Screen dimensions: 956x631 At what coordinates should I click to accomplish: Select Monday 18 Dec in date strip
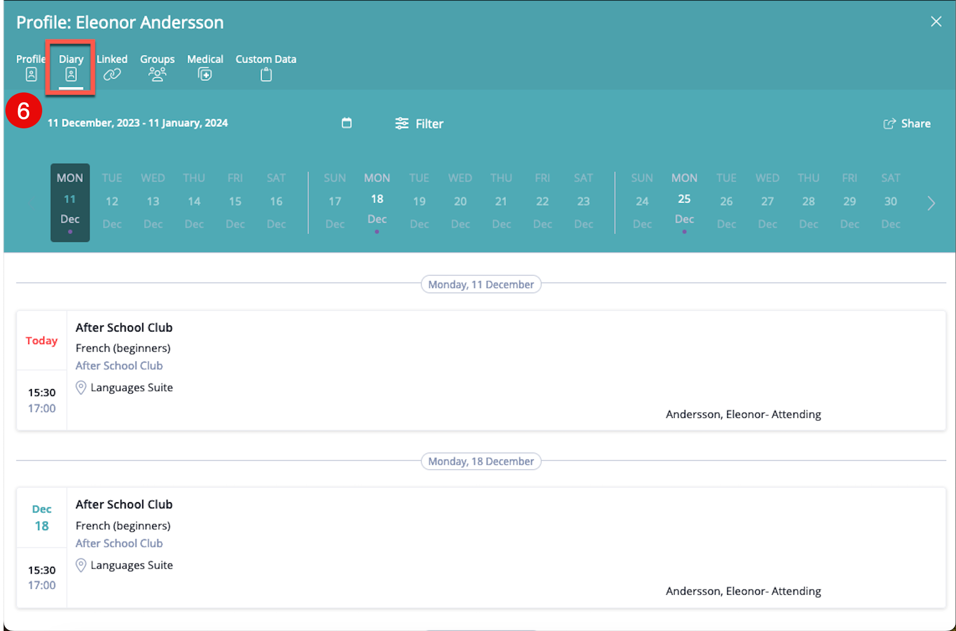pos(377,201)
